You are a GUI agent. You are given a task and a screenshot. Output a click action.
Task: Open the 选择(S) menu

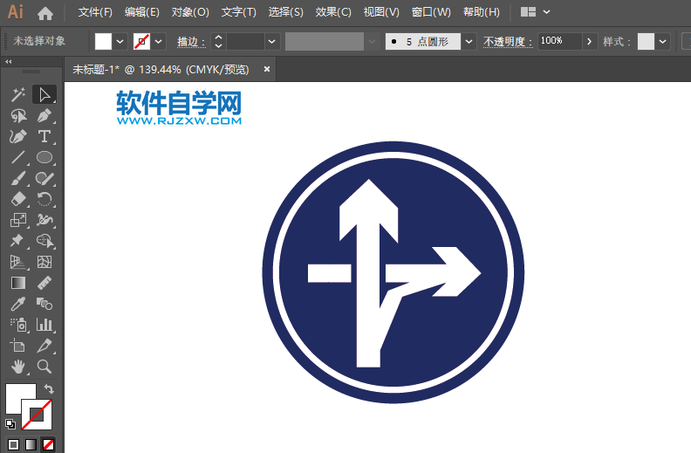(x=286, y=12)
